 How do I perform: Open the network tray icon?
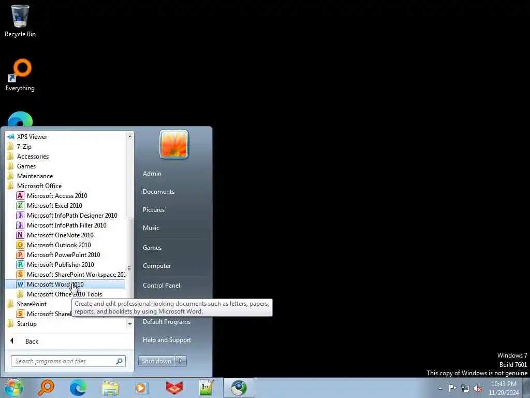pos(465,388)
